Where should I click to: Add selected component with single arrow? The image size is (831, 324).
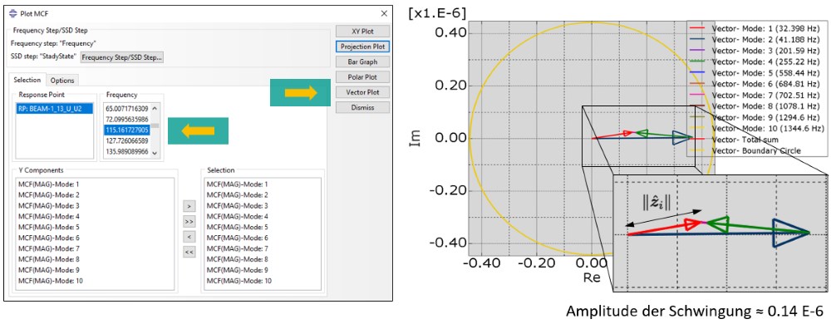click(189, 205)
